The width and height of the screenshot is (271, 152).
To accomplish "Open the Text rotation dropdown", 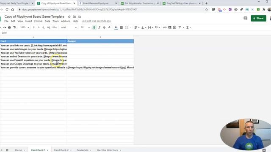I will [x=157, y=27].
